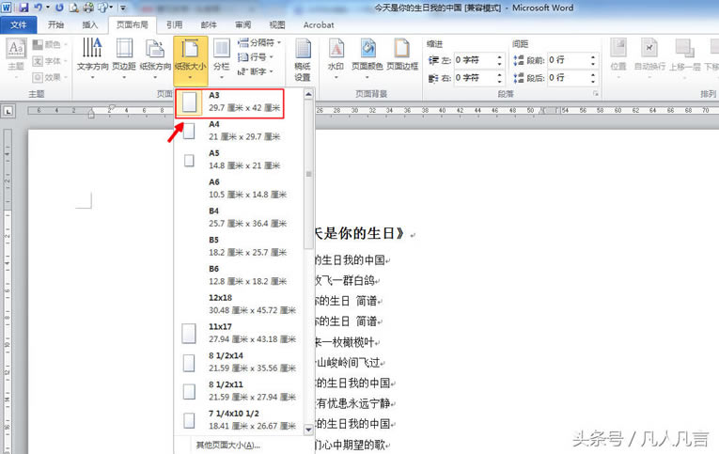
Task: Open the dropdown arrow under 页边距
Action: click(124, 77)
